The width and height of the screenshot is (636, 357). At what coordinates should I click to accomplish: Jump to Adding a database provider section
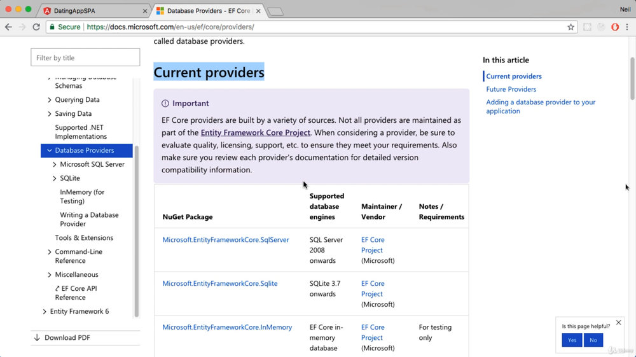click(x=541, y=107)
